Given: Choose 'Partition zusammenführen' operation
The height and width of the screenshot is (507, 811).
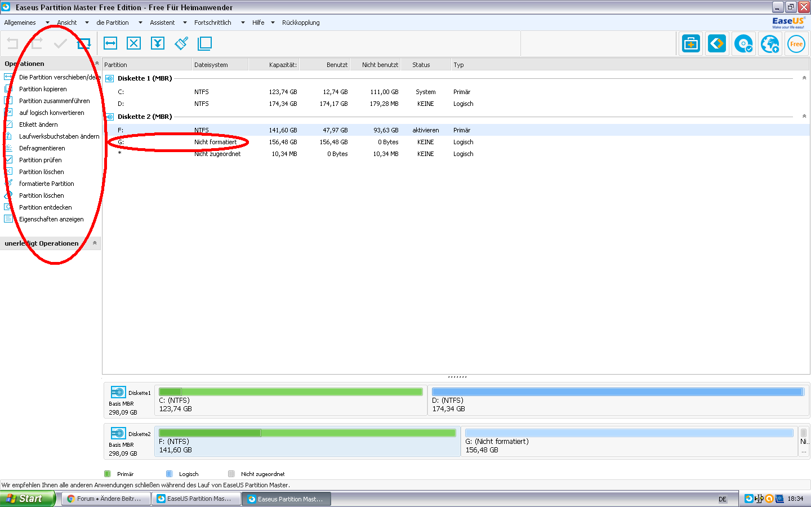Looking at the screenshot, I should [54, 101].
